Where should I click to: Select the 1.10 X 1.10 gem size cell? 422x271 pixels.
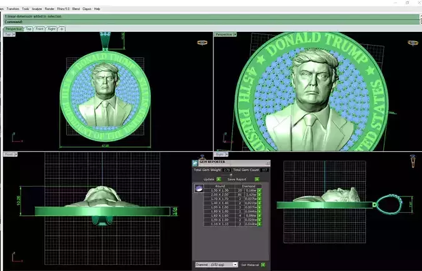220,224
